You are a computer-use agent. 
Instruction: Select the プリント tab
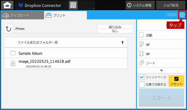pos(66,15)
